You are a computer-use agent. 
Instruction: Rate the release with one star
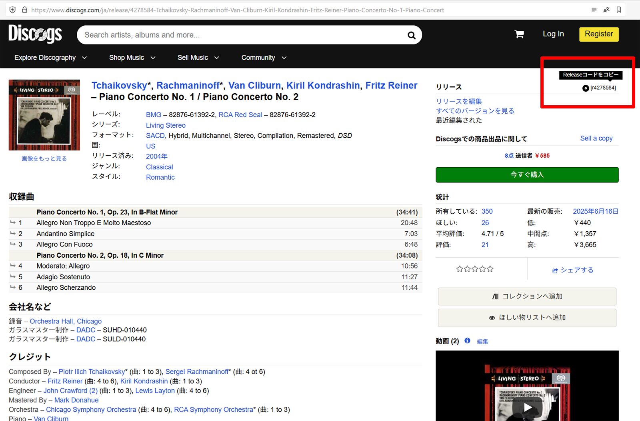point(460,269)
